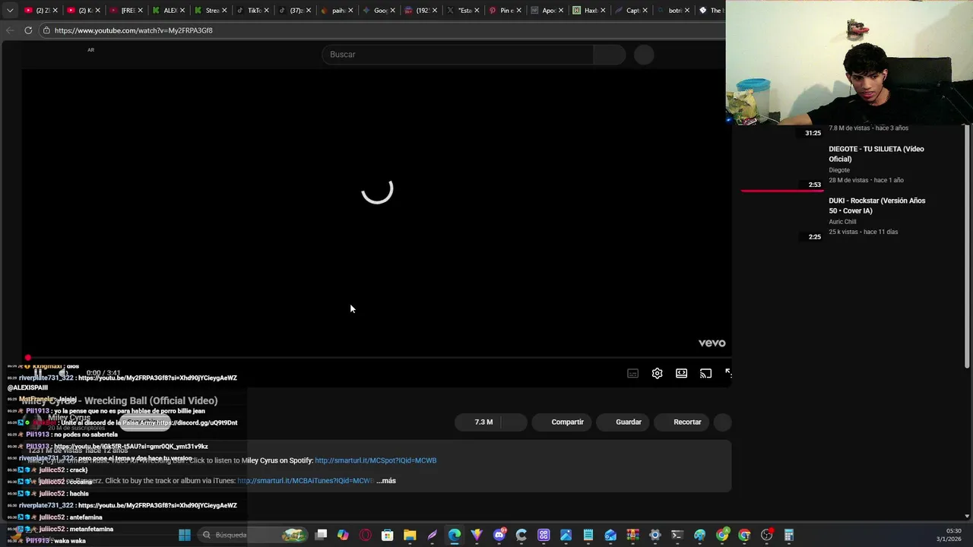The height and width of the screenshot is (547, 973).
Task: Open DIEGOTE - TU SILUETA suggested video
Action: [x=876, y=153]
